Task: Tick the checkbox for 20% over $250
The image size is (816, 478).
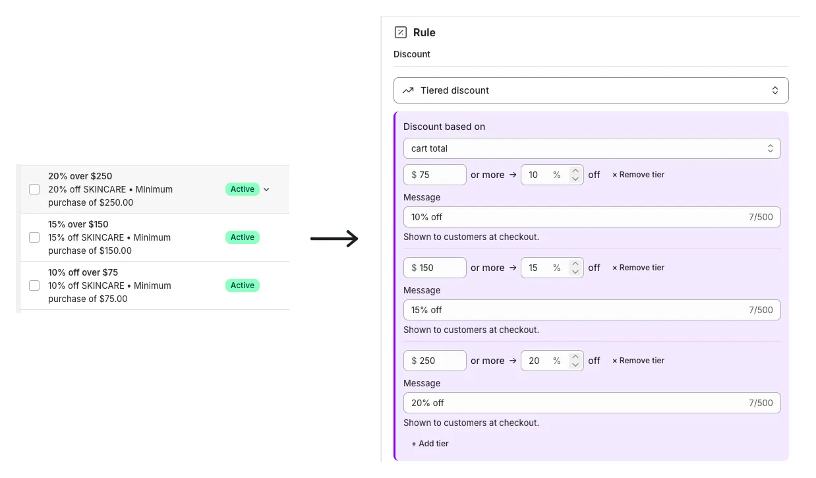Action: (34, 189)
